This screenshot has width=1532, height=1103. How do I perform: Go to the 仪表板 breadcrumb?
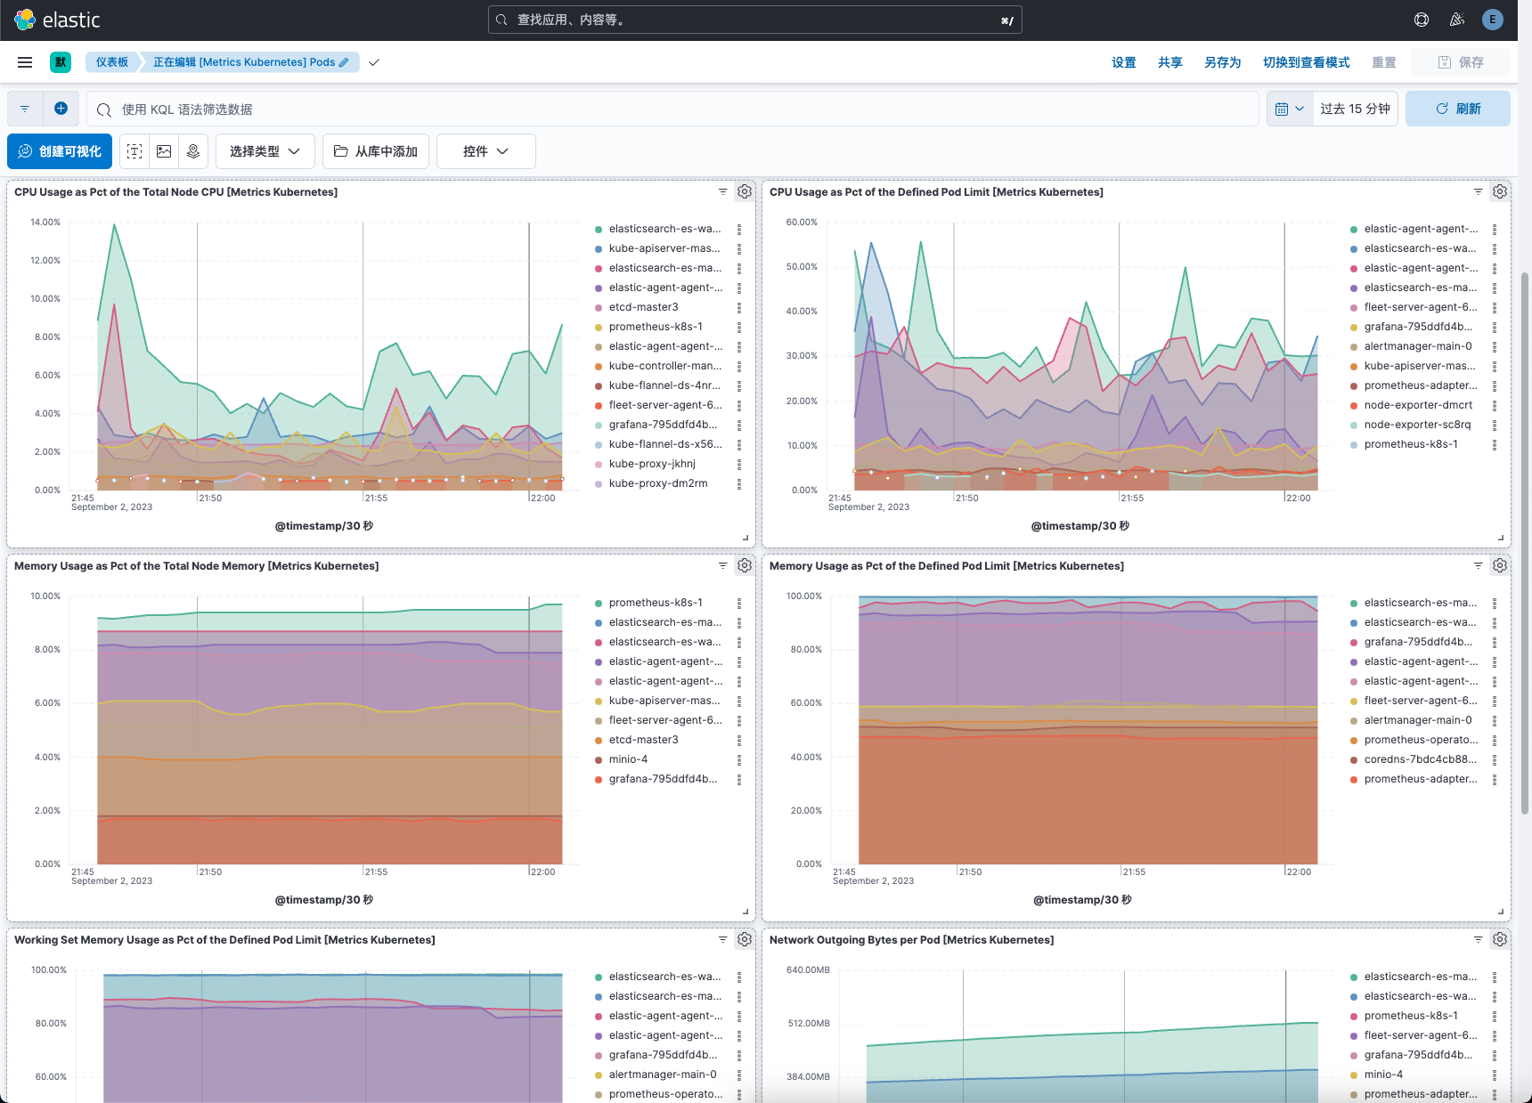click(x=111, y=62)
